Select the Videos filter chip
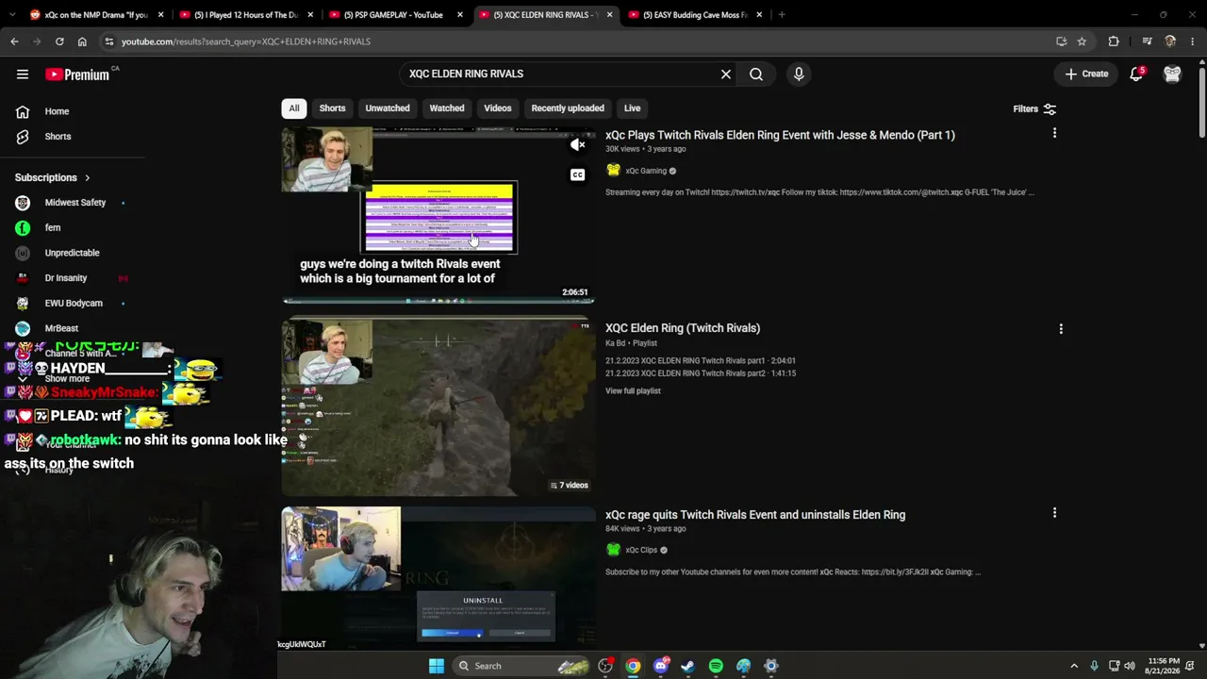The image size is (1207, 679). [x=498, y=108]
